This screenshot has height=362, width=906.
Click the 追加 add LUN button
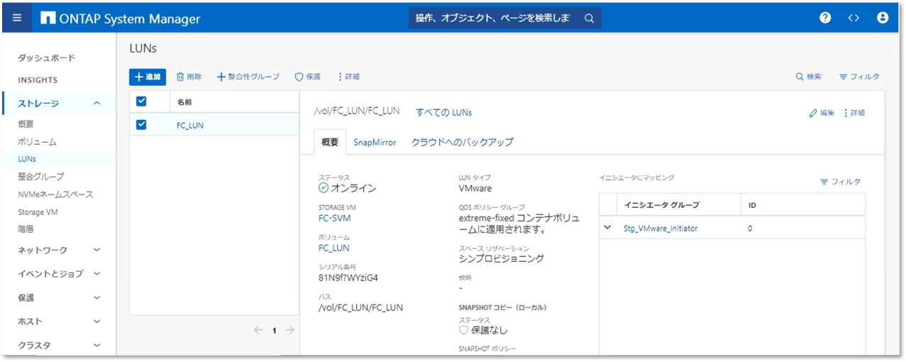148,77
